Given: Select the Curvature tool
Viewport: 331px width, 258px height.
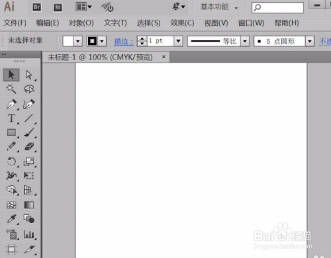Looking at the screenshot, I should pos(29,104).
